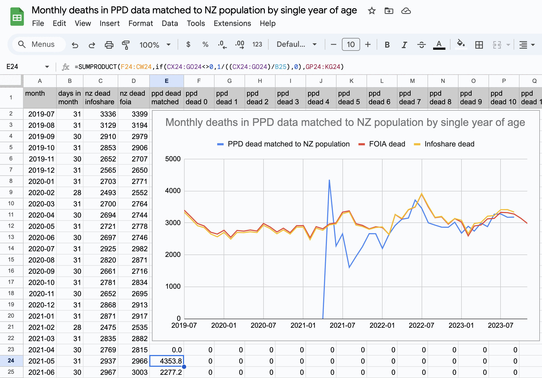The width and height of the screenshot is (542, 378).
Task: Open the cloud document status icon
Action: point(406,11)
